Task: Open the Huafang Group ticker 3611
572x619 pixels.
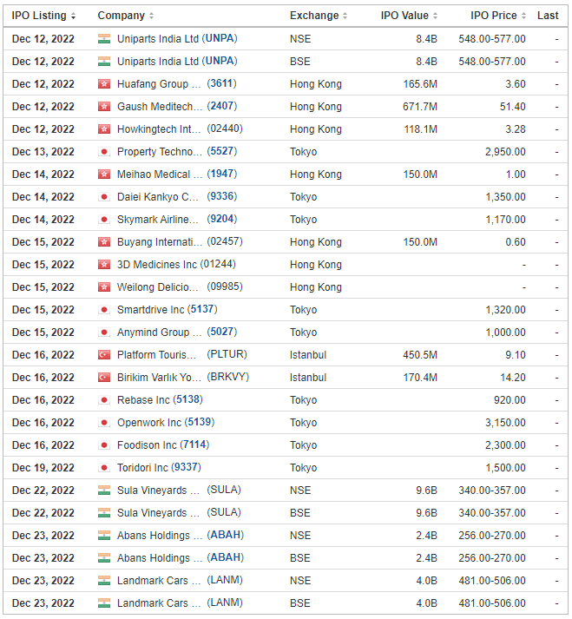Action: coord(221,83)
